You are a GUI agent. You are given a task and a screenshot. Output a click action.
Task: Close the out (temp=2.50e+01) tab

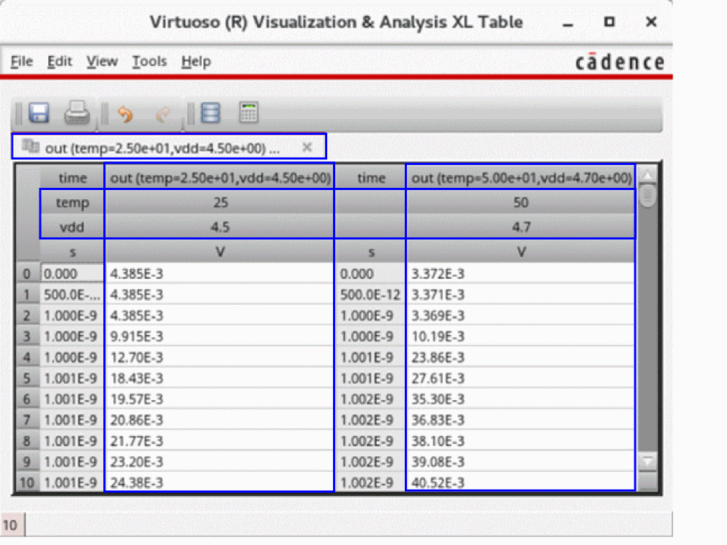306,147
